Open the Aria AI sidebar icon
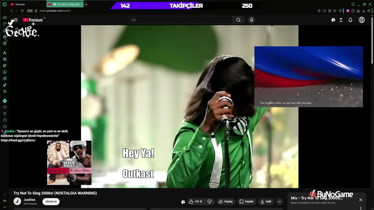The width and height of the screenshot is (374, 210). (5, 53)
